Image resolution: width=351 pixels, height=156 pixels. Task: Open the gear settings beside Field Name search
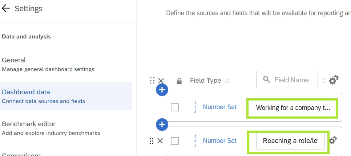[334, 80]
